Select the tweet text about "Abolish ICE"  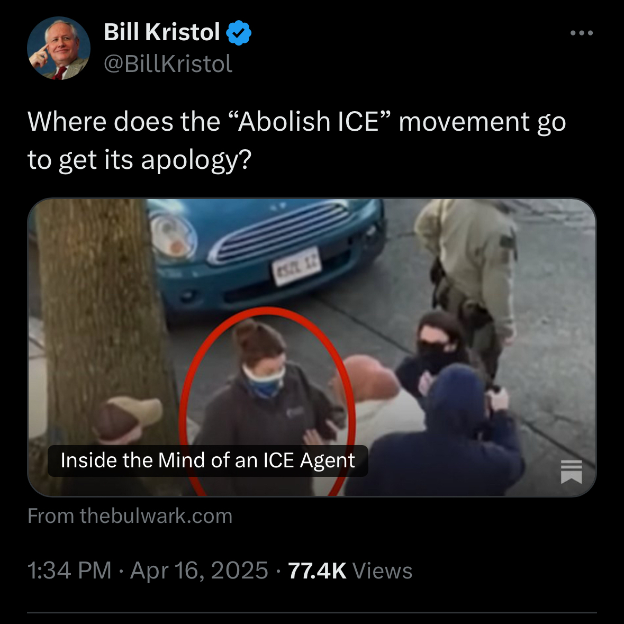(x=296, y=140)
